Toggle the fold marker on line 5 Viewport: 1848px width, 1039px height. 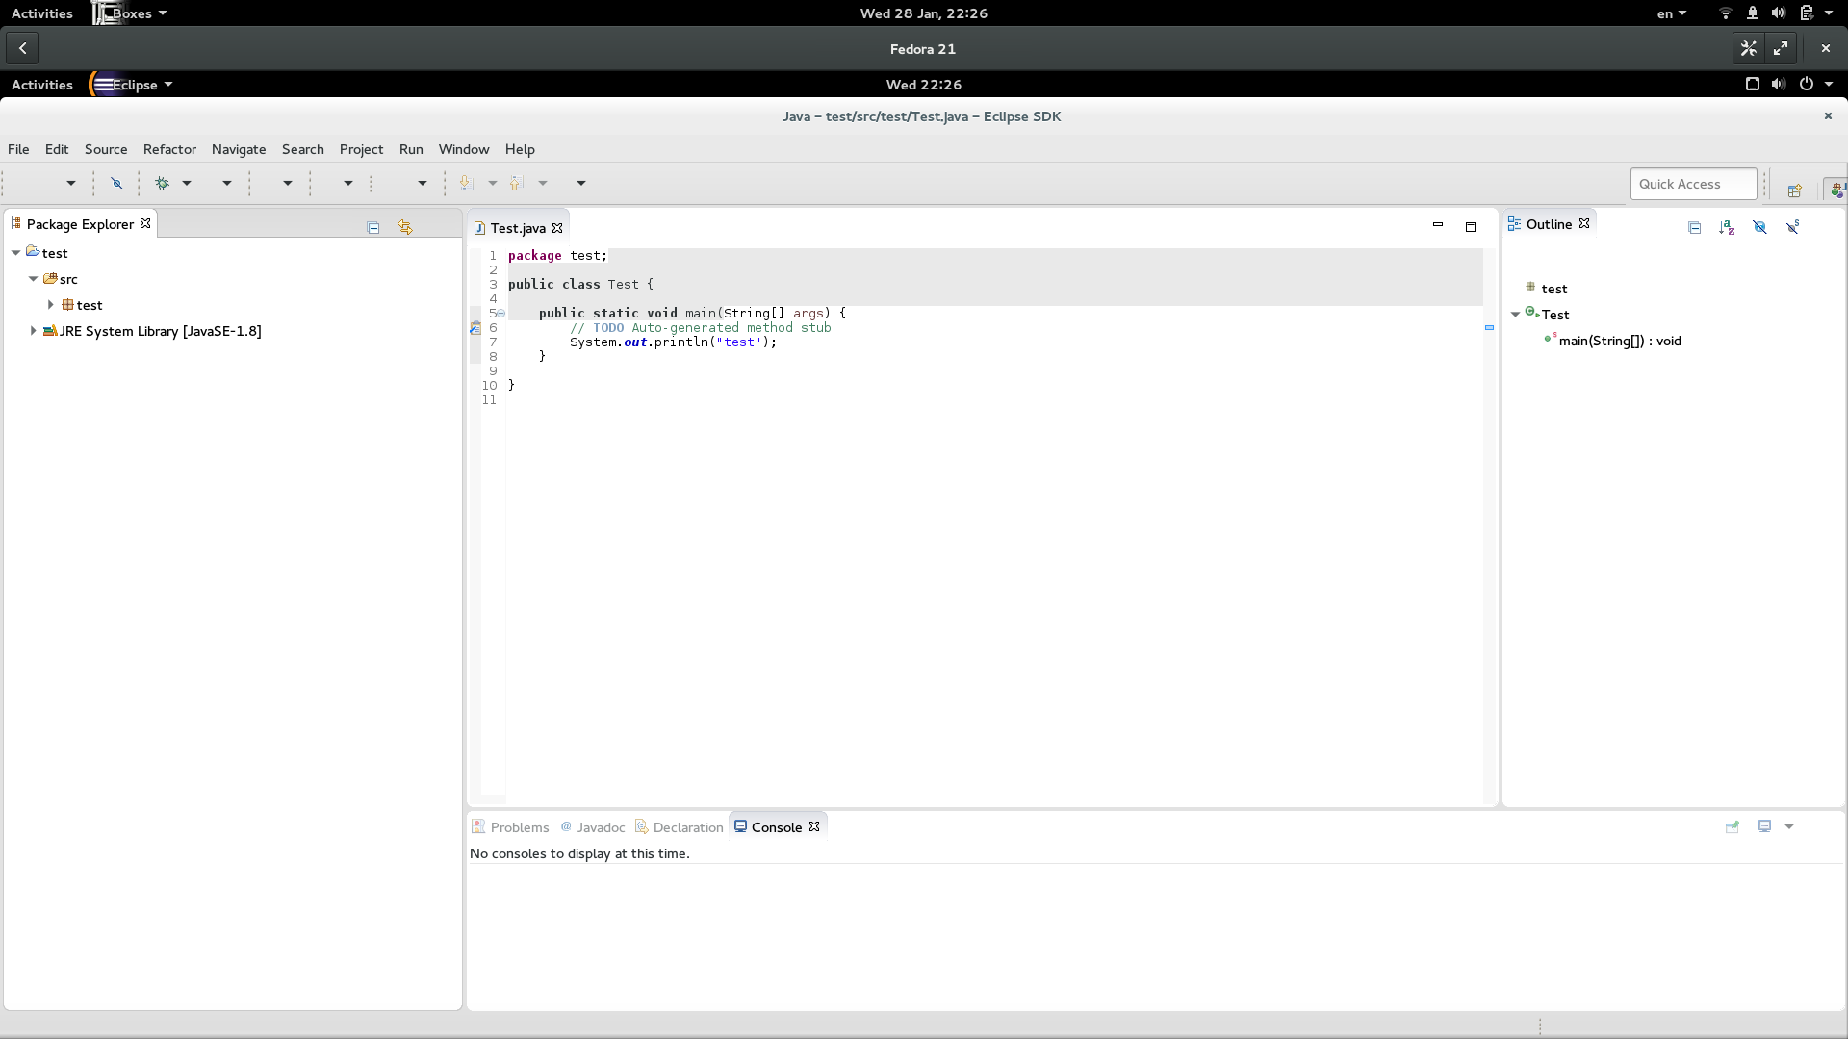pos(500,314)
